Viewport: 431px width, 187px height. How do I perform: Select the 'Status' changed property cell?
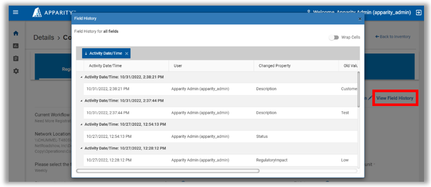(296, 136)
